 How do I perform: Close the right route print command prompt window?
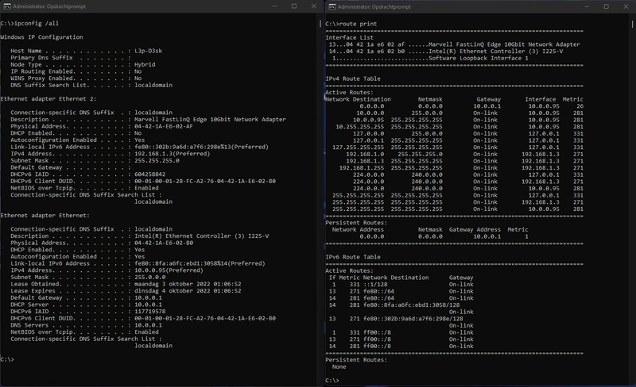pyautogui.click(x=626, y=6)
